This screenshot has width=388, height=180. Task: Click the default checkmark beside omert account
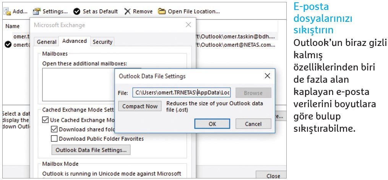[8, 45]
